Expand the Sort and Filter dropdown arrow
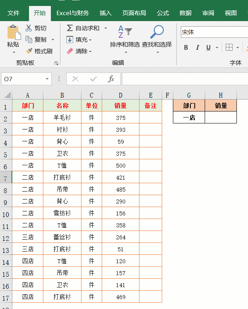Image resolution: width=248 pixels, height=309 pixels. (126, 53)
